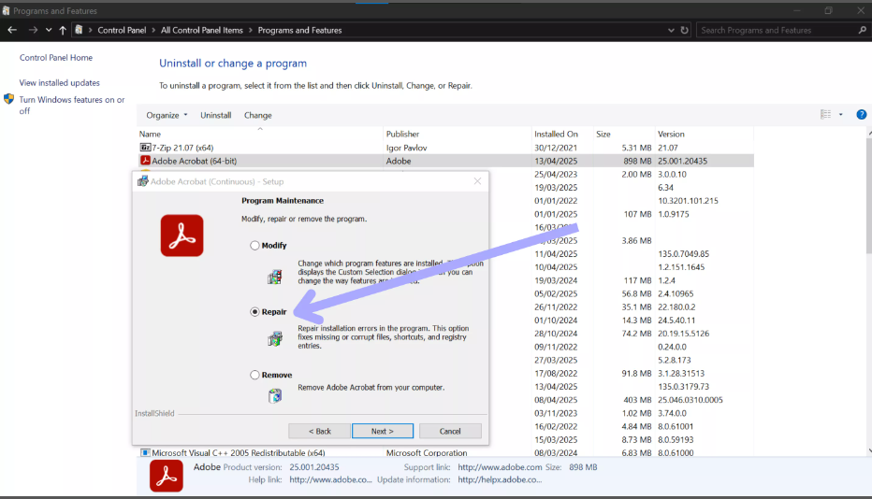Sort by the Version column header
Screen dimensions: 872x499
pos(704,134)
